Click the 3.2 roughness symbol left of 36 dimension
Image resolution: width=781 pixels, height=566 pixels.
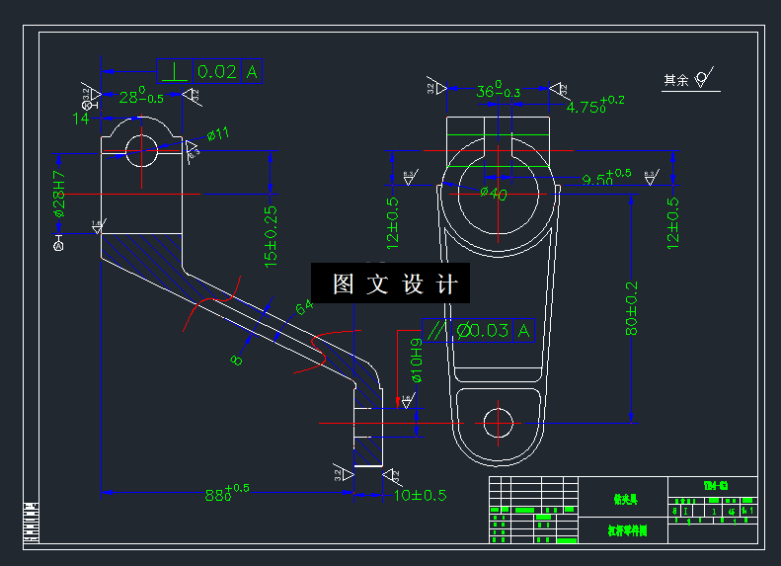coord(435,87)
